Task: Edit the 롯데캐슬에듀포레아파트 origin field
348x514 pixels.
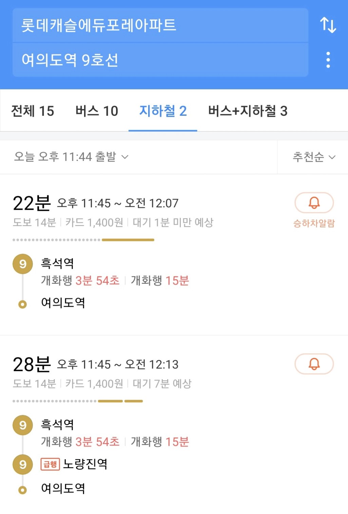Action: click(x=160, y=25)
